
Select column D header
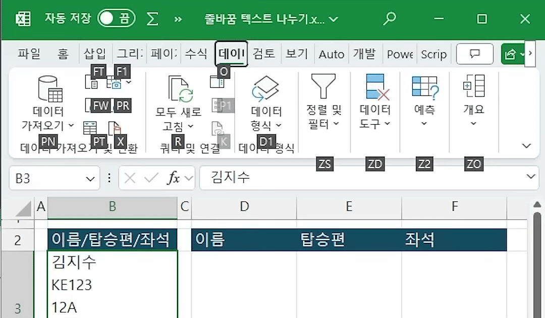[x=244, y=207]
